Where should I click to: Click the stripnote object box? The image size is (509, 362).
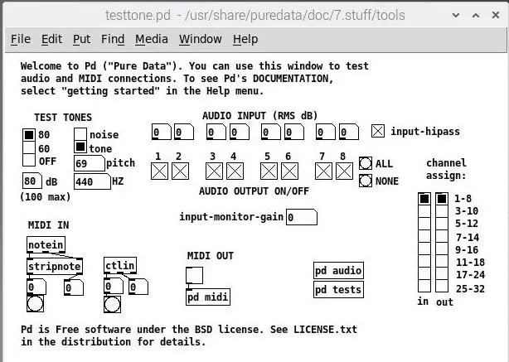(55, 266)
